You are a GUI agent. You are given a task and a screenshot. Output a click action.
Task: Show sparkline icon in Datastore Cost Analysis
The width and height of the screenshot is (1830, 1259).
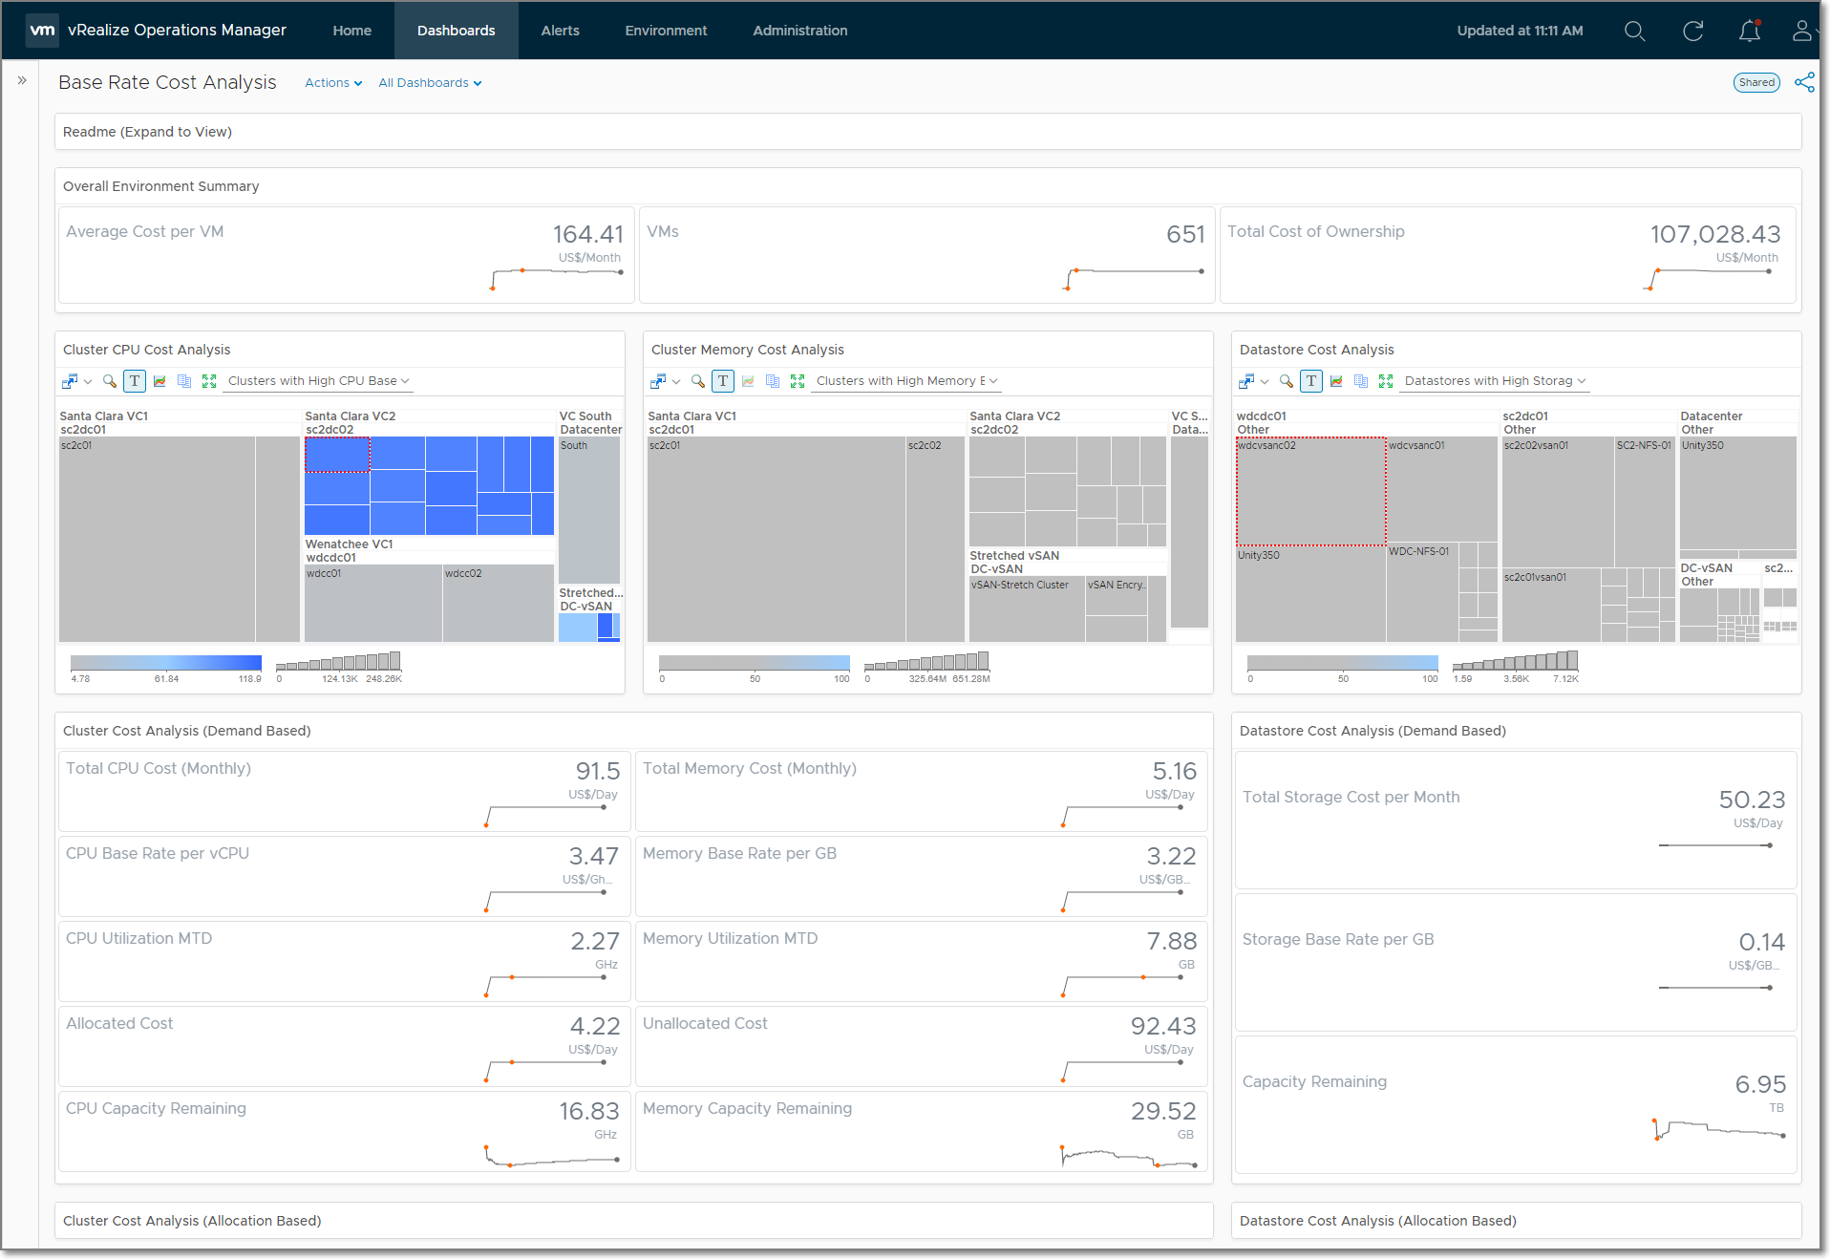[x=1336, y=381]
